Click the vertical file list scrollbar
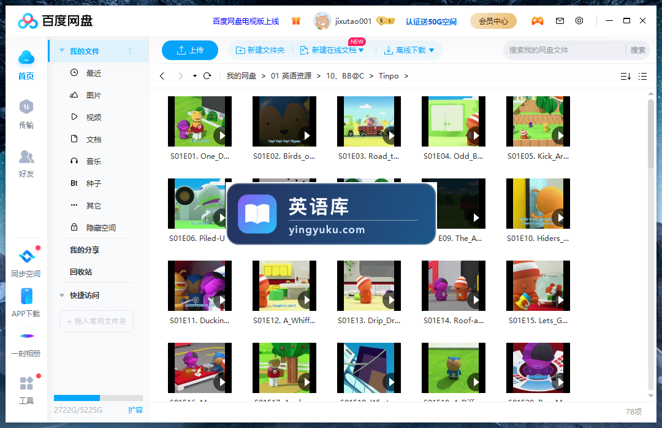Image resolution: width=662 pixels, height=428 pixels. pos(650,134)
